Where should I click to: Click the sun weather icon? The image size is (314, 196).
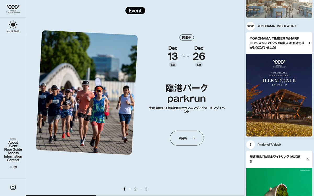pyautogui.click(x=13, y=25)
